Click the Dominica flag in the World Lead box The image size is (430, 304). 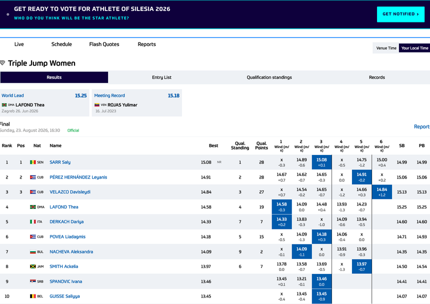click(4, 105)
